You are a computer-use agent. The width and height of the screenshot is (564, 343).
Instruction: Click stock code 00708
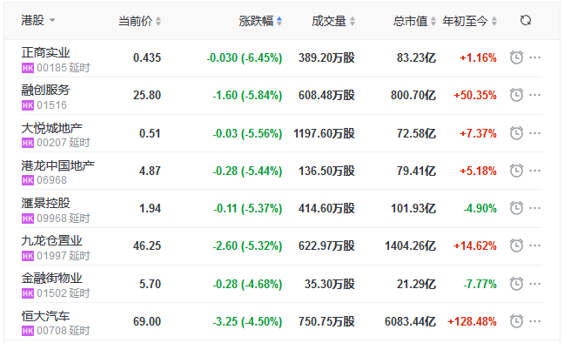click(52, 331)
